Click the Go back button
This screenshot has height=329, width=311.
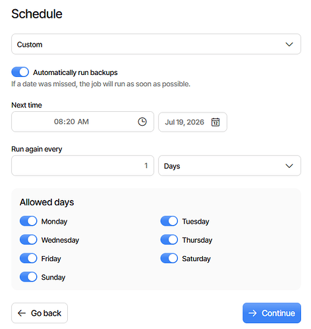[40, 313]
